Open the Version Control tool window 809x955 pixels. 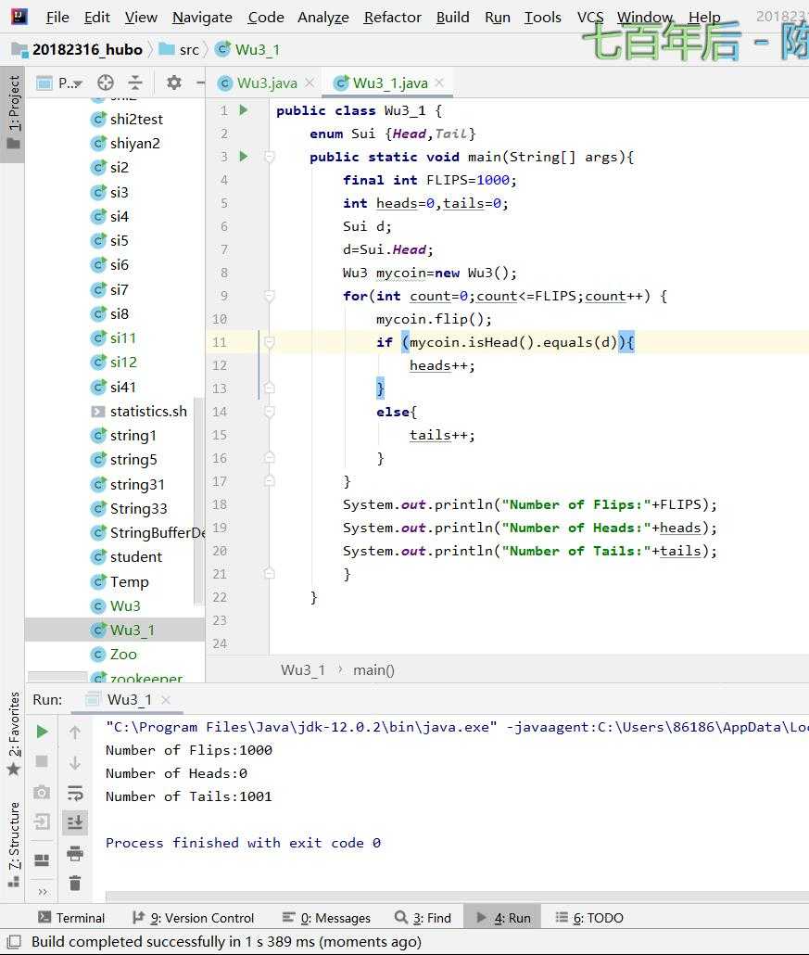click(193, 918)
